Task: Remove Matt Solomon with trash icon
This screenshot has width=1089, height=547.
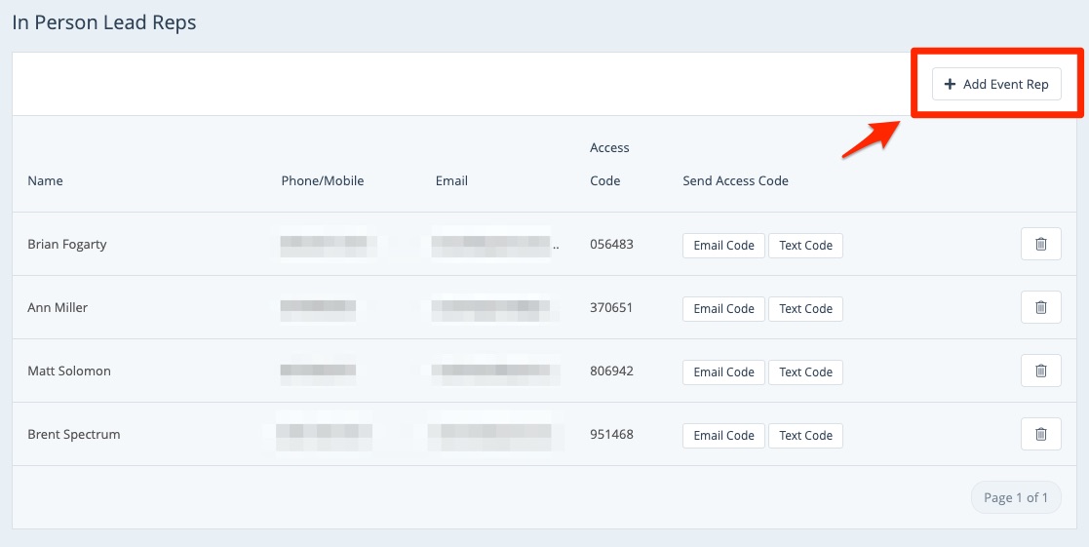Action: (x=1040, y=371)
